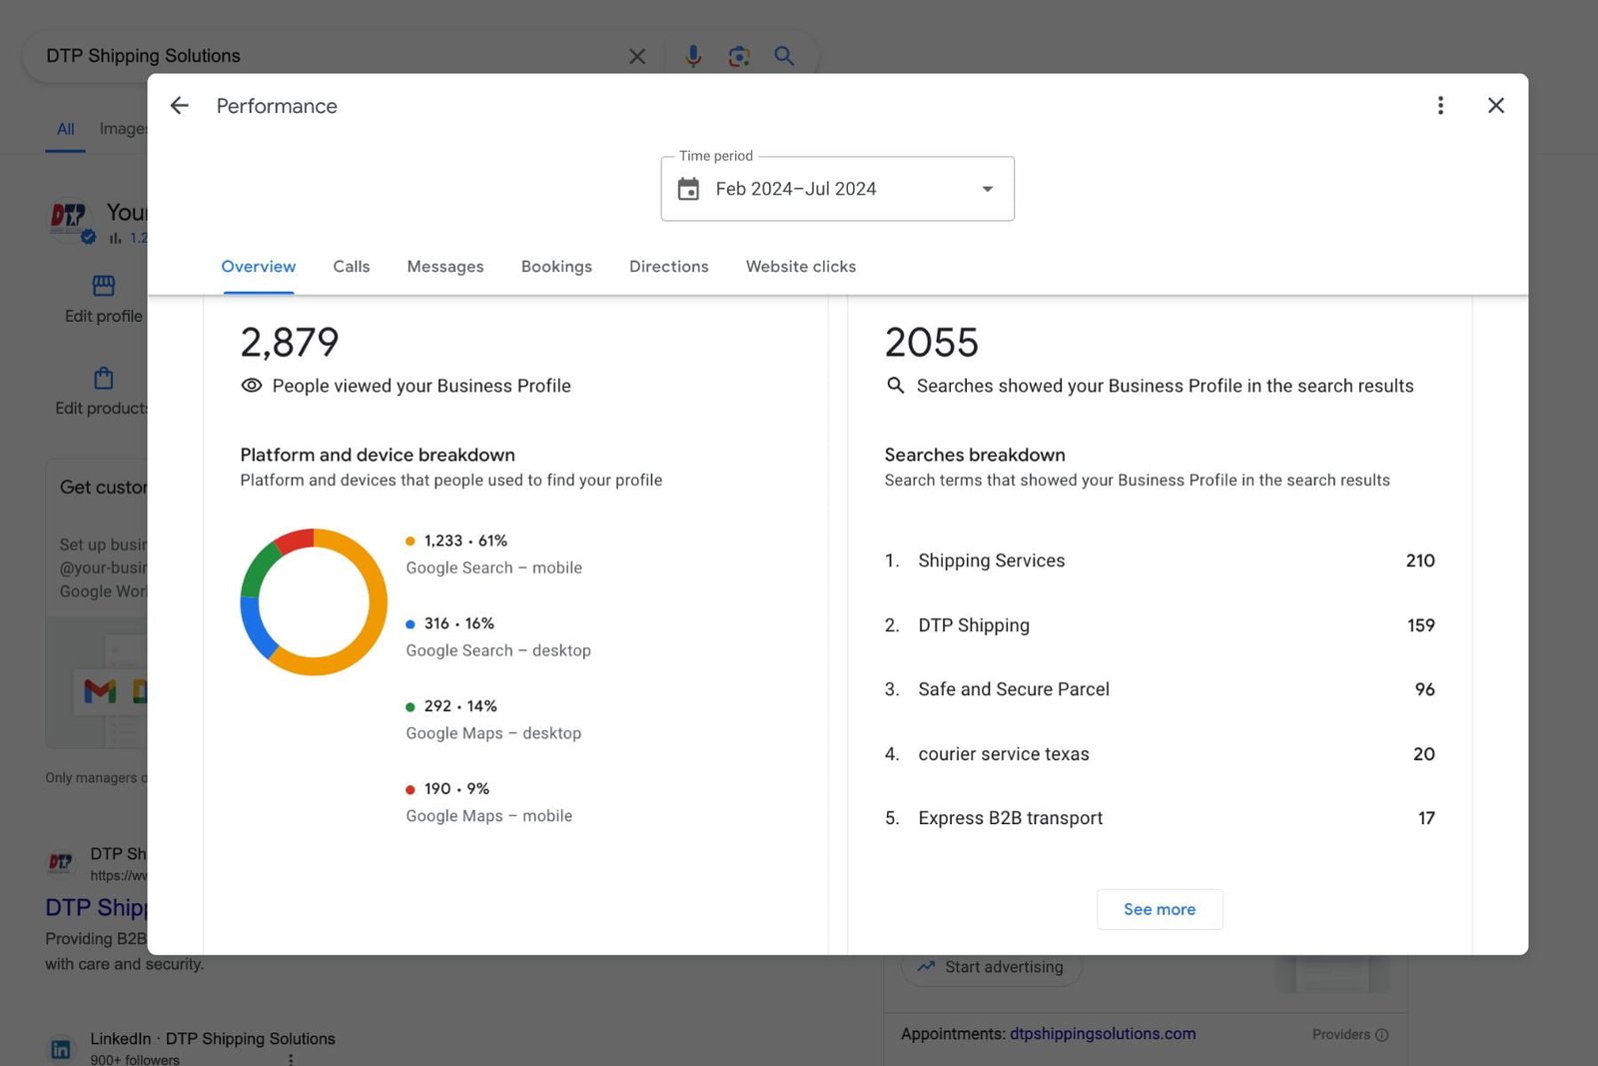The image size is (1598, 1066).
Task: Switch to the Overview tab
Action: [x=259, y=267]
